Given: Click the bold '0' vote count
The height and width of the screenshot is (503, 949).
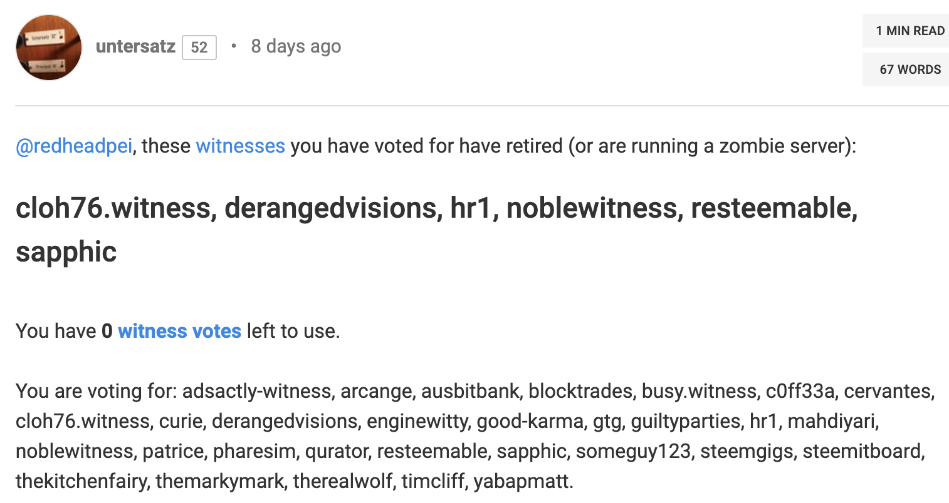Looking at the screenshot, I should pyautogui.click(x=107, y=331).
